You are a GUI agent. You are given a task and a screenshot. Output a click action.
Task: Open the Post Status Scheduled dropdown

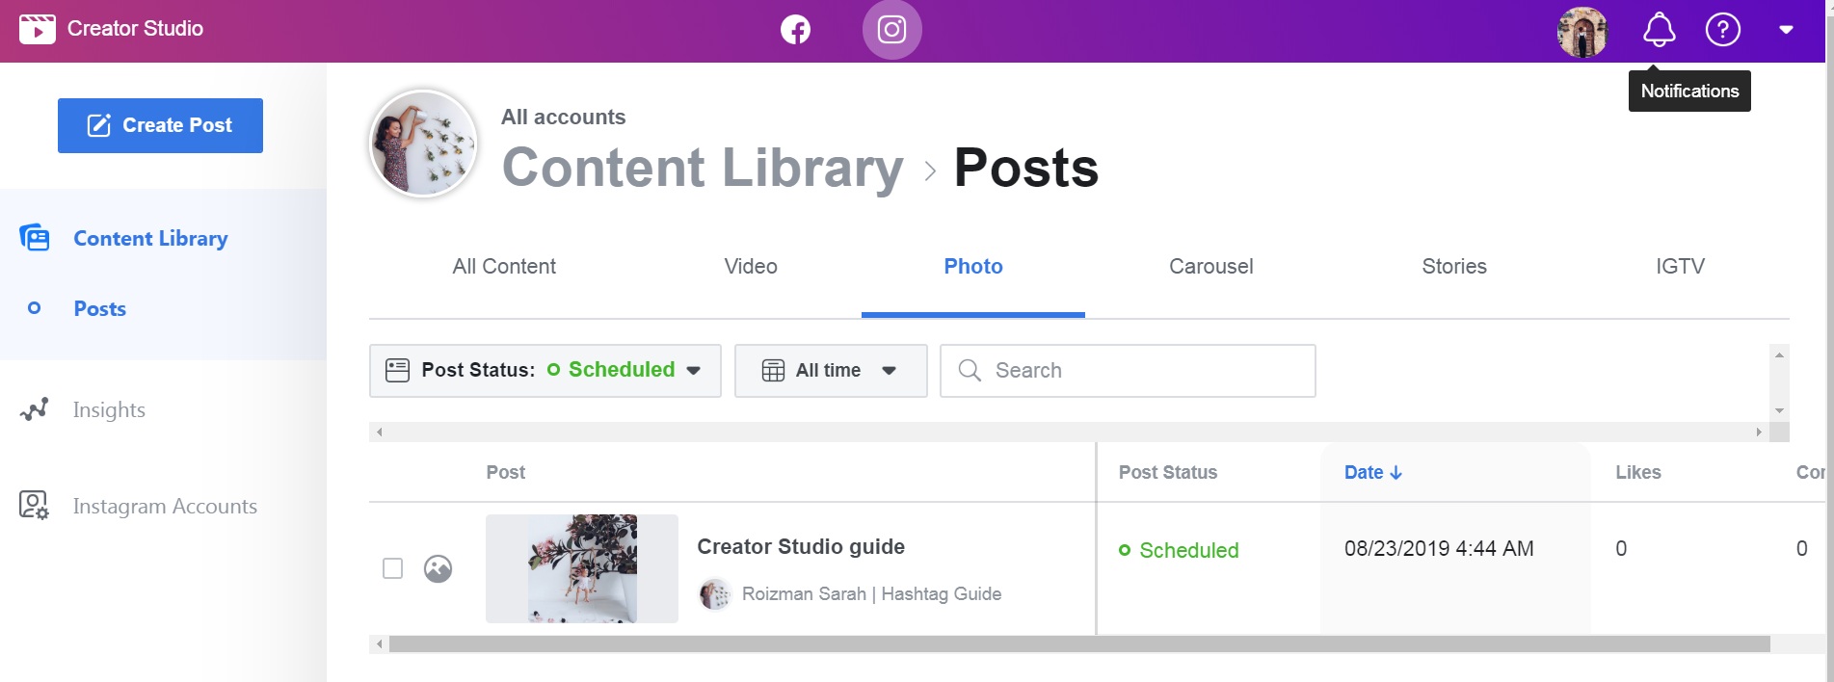tap(545, 371)
